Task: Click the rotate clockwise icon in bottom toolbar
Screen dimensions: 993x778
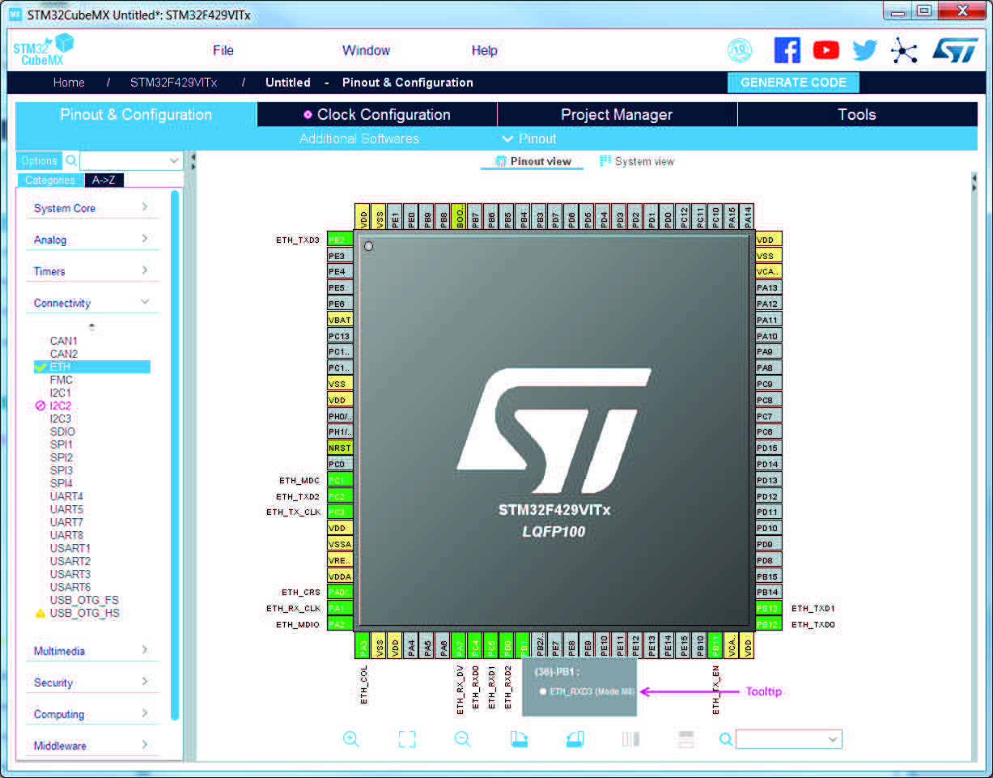Action: pos(519,738)
